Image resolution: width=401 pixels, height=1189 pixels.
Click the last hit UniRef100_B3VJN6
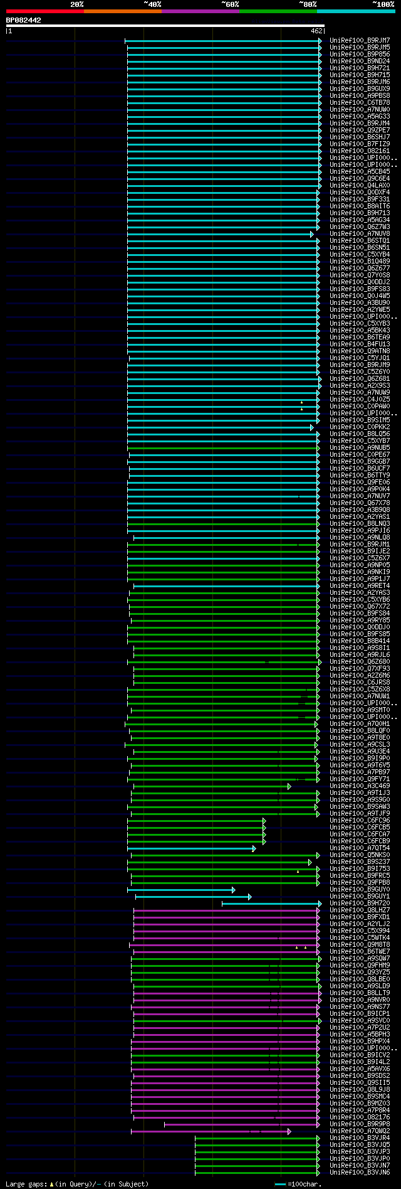click(360, 1173)
